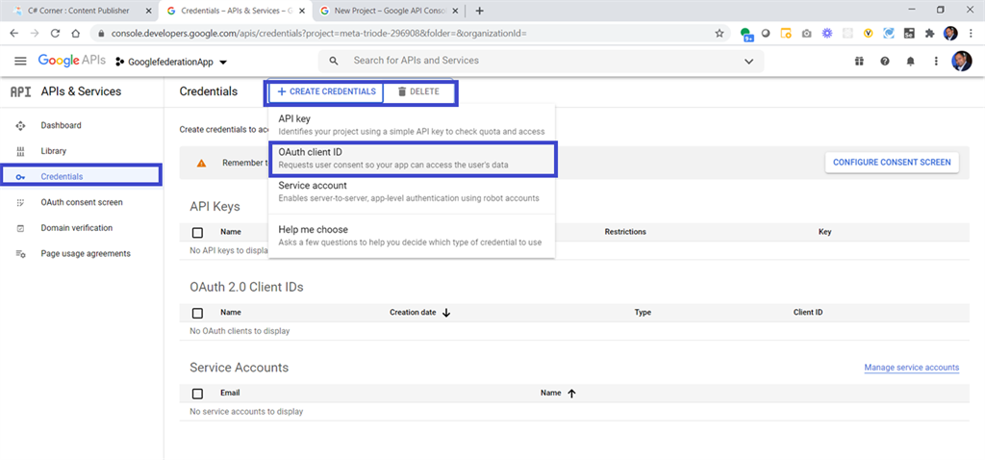This screenshot has width=985, height=460.
Task: Sort OAuth clients by Creation date
Action: (x=420, y=313)
